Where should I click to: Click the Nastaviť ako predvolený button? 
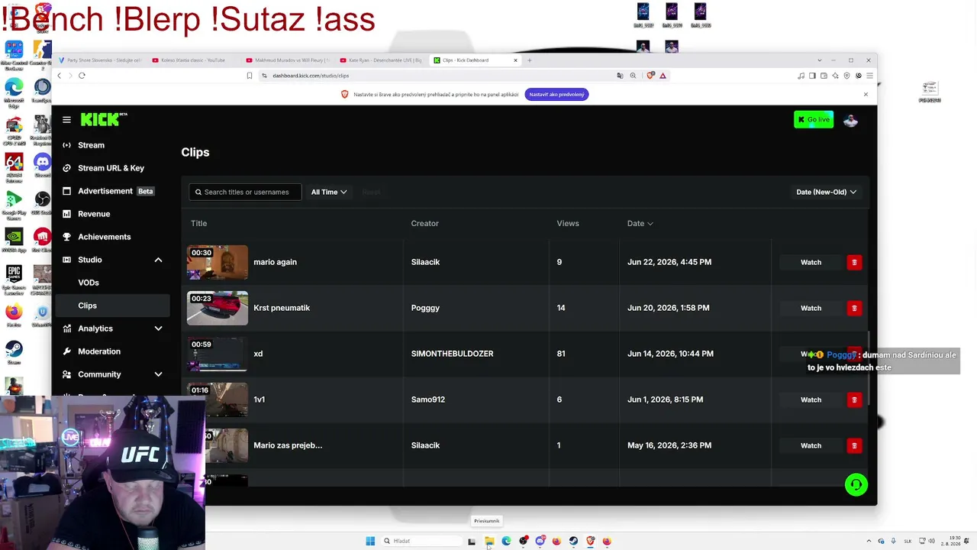556,95
